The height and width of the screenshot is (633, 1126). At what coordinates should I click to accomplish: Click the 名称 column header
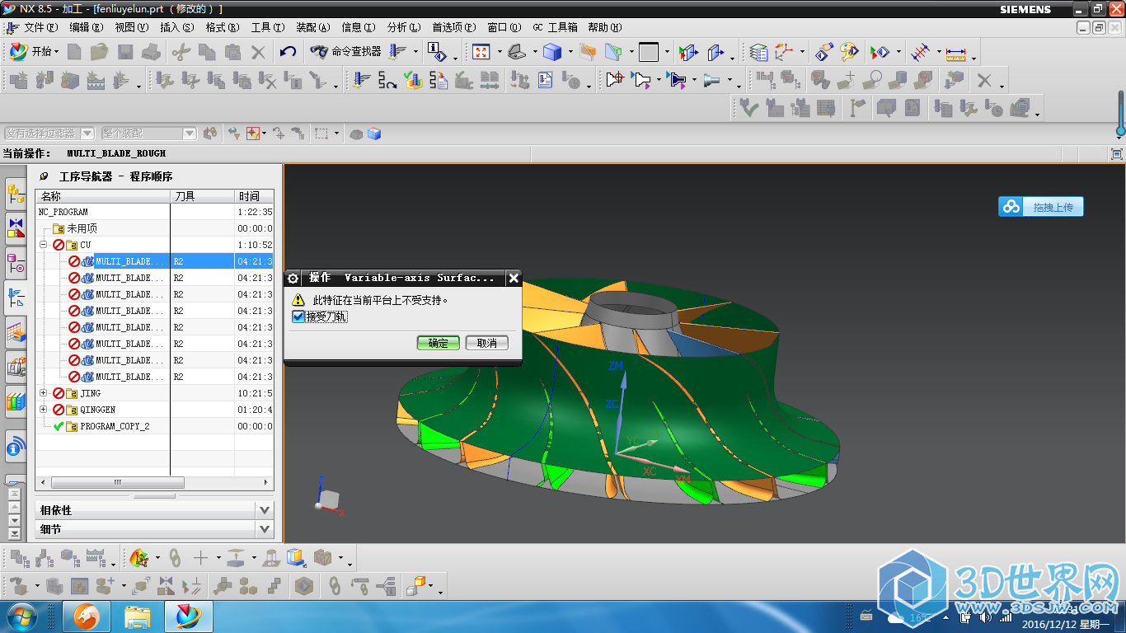[x=103, y=196]
